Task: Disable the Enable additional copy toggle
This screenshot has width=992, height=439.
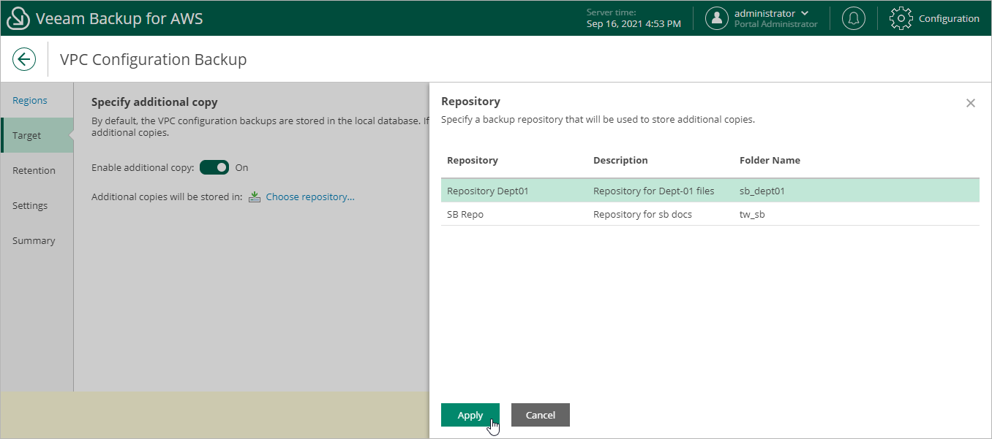Action: (x=214, y=167)
